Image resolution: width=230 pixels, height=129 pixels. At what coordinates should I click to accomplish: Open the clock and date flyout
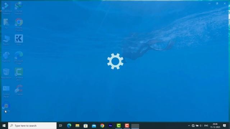click(x=215, y=126)
